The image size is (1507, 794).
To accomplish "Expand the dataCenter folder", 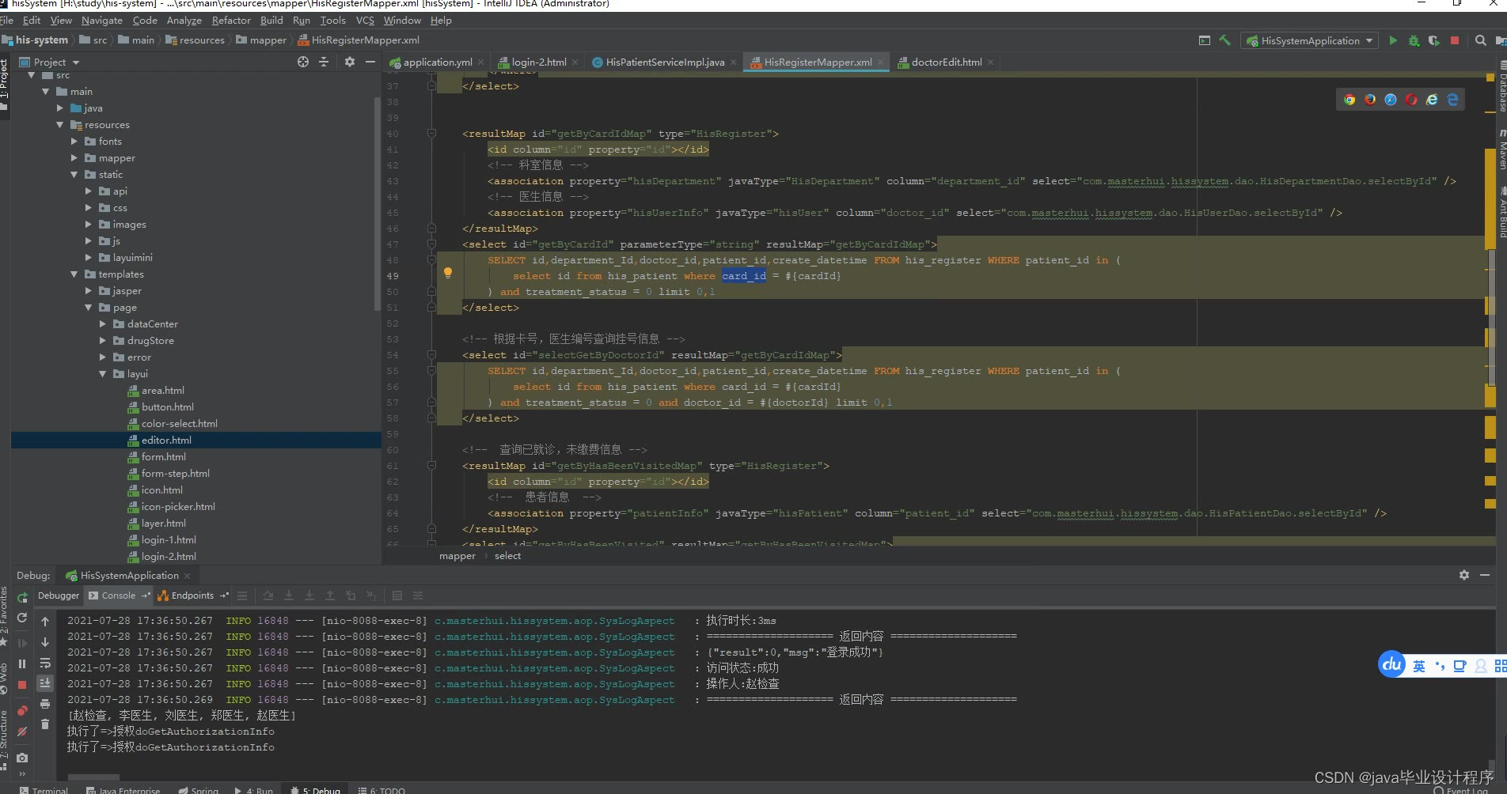I will [103, 324].
